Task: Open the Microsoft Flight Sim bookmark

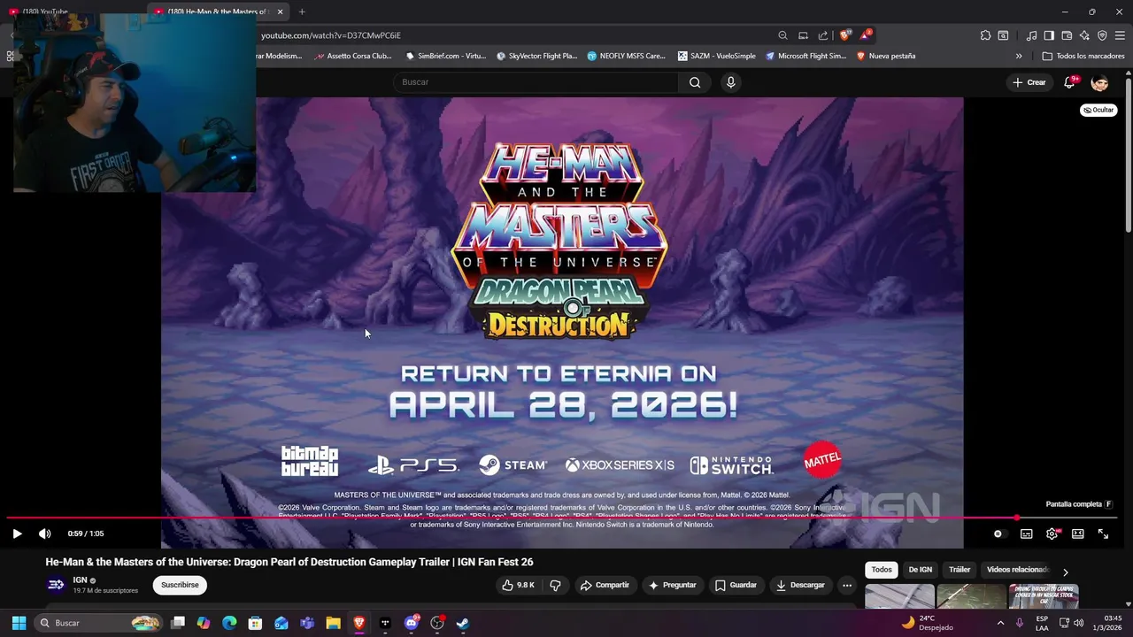Action: [805, 56]
